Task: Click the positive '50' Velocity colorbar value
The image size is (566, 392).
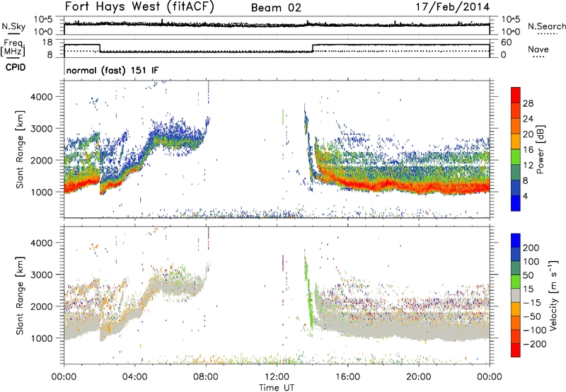Action: click(x=528, y=275)
